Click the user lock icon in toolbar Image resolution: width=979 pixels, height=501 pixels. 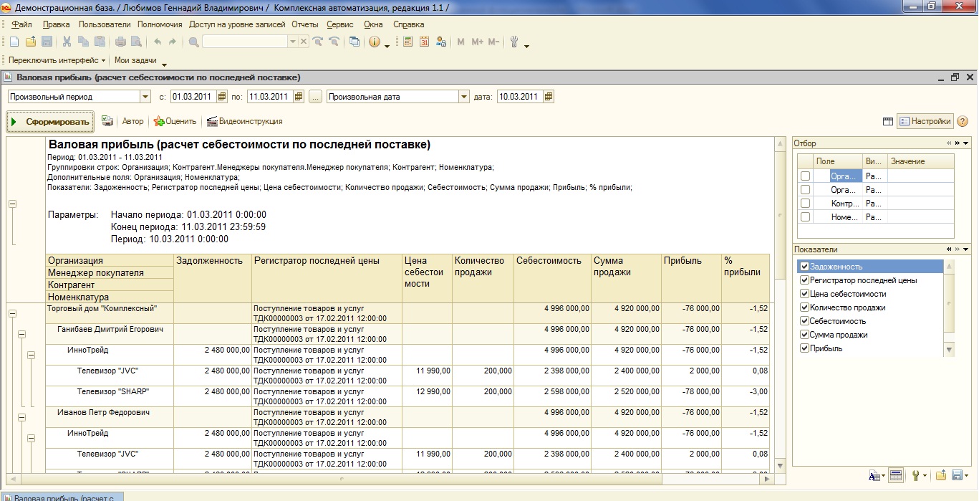(441, 42)
